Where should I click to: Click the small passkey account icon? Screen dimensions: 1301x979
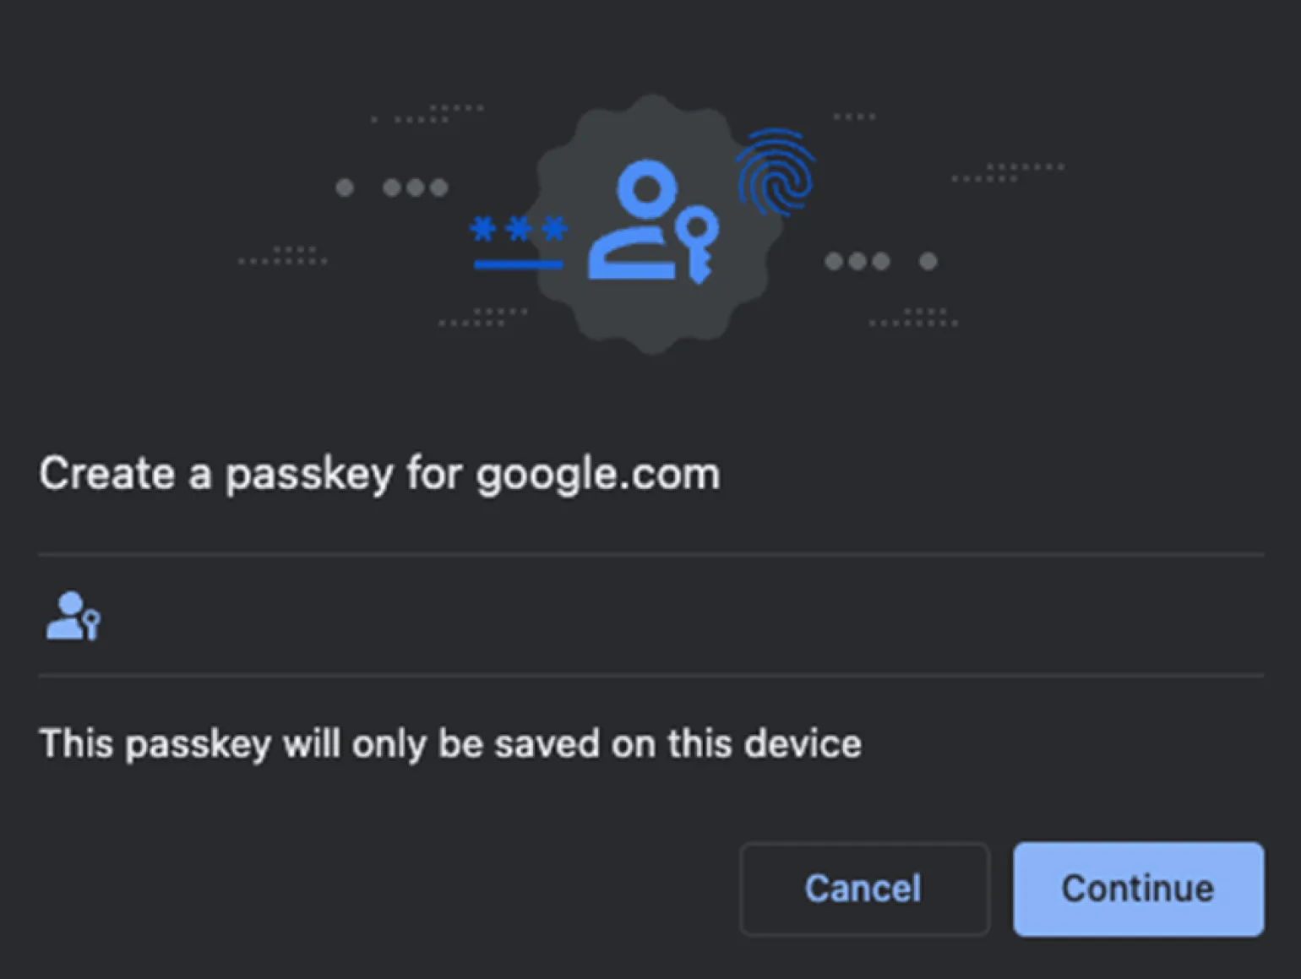click(x=73, y=616)
